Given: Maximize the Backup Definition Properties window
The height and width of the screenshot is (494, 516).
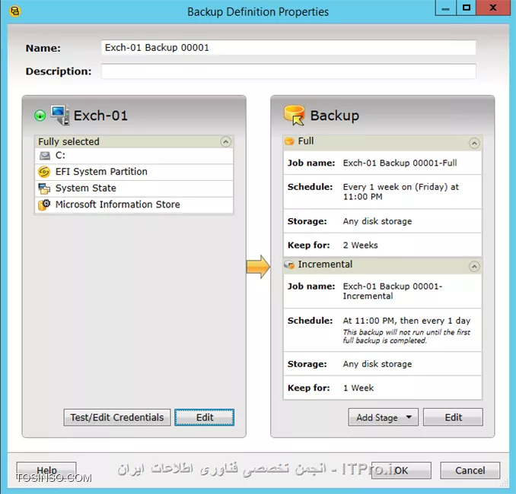Looking at the screenshot, I should coord(466,8).
